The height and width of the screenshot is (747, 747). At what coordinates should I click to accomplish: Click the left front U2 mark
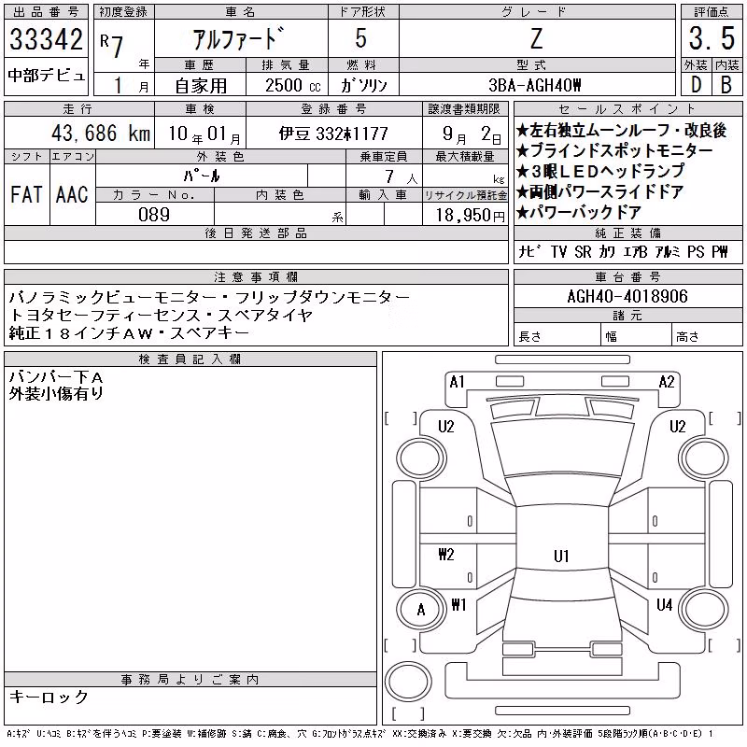(x=446, y=427)
